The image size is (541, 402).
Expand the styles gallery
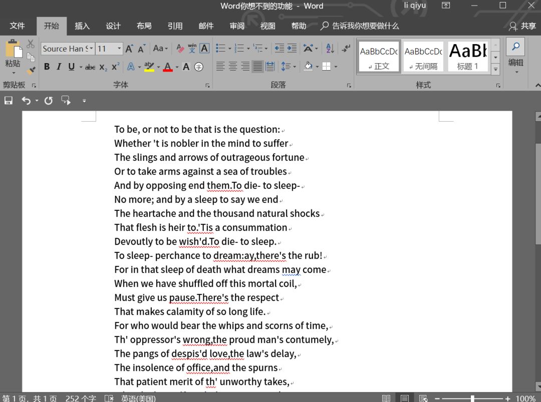[x=495, y=69]
